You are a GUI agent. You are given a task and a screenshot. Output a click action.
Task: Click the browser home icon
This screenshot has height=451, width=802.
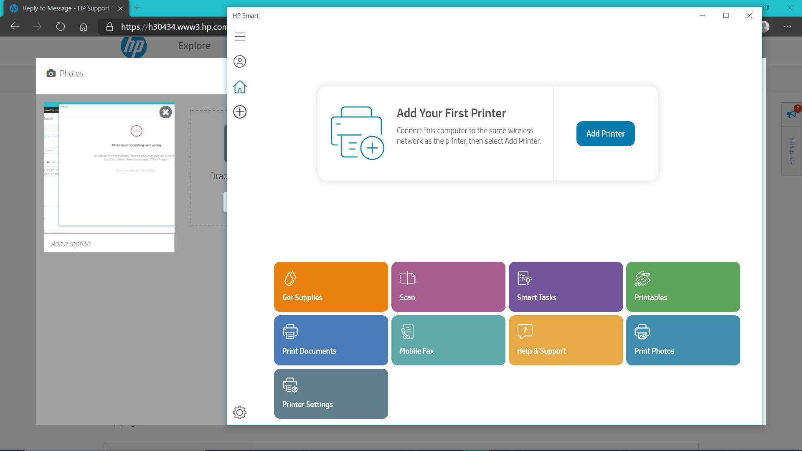[83, 26]
